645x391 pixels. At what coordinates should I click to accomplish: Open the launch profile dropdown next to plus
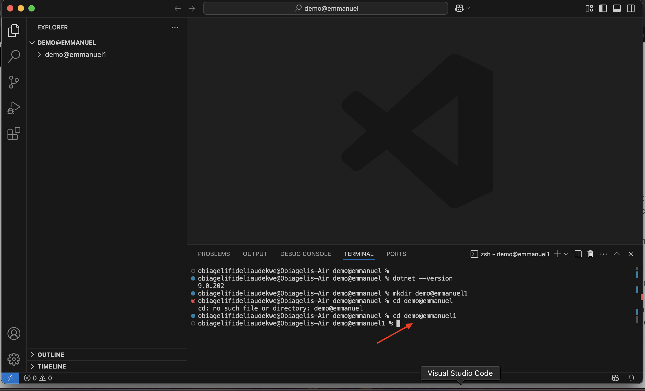coord(566,254)
